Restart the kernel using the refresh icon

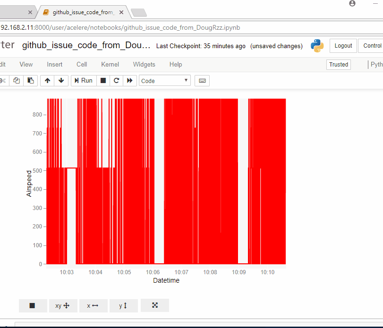tap(116, 80)
